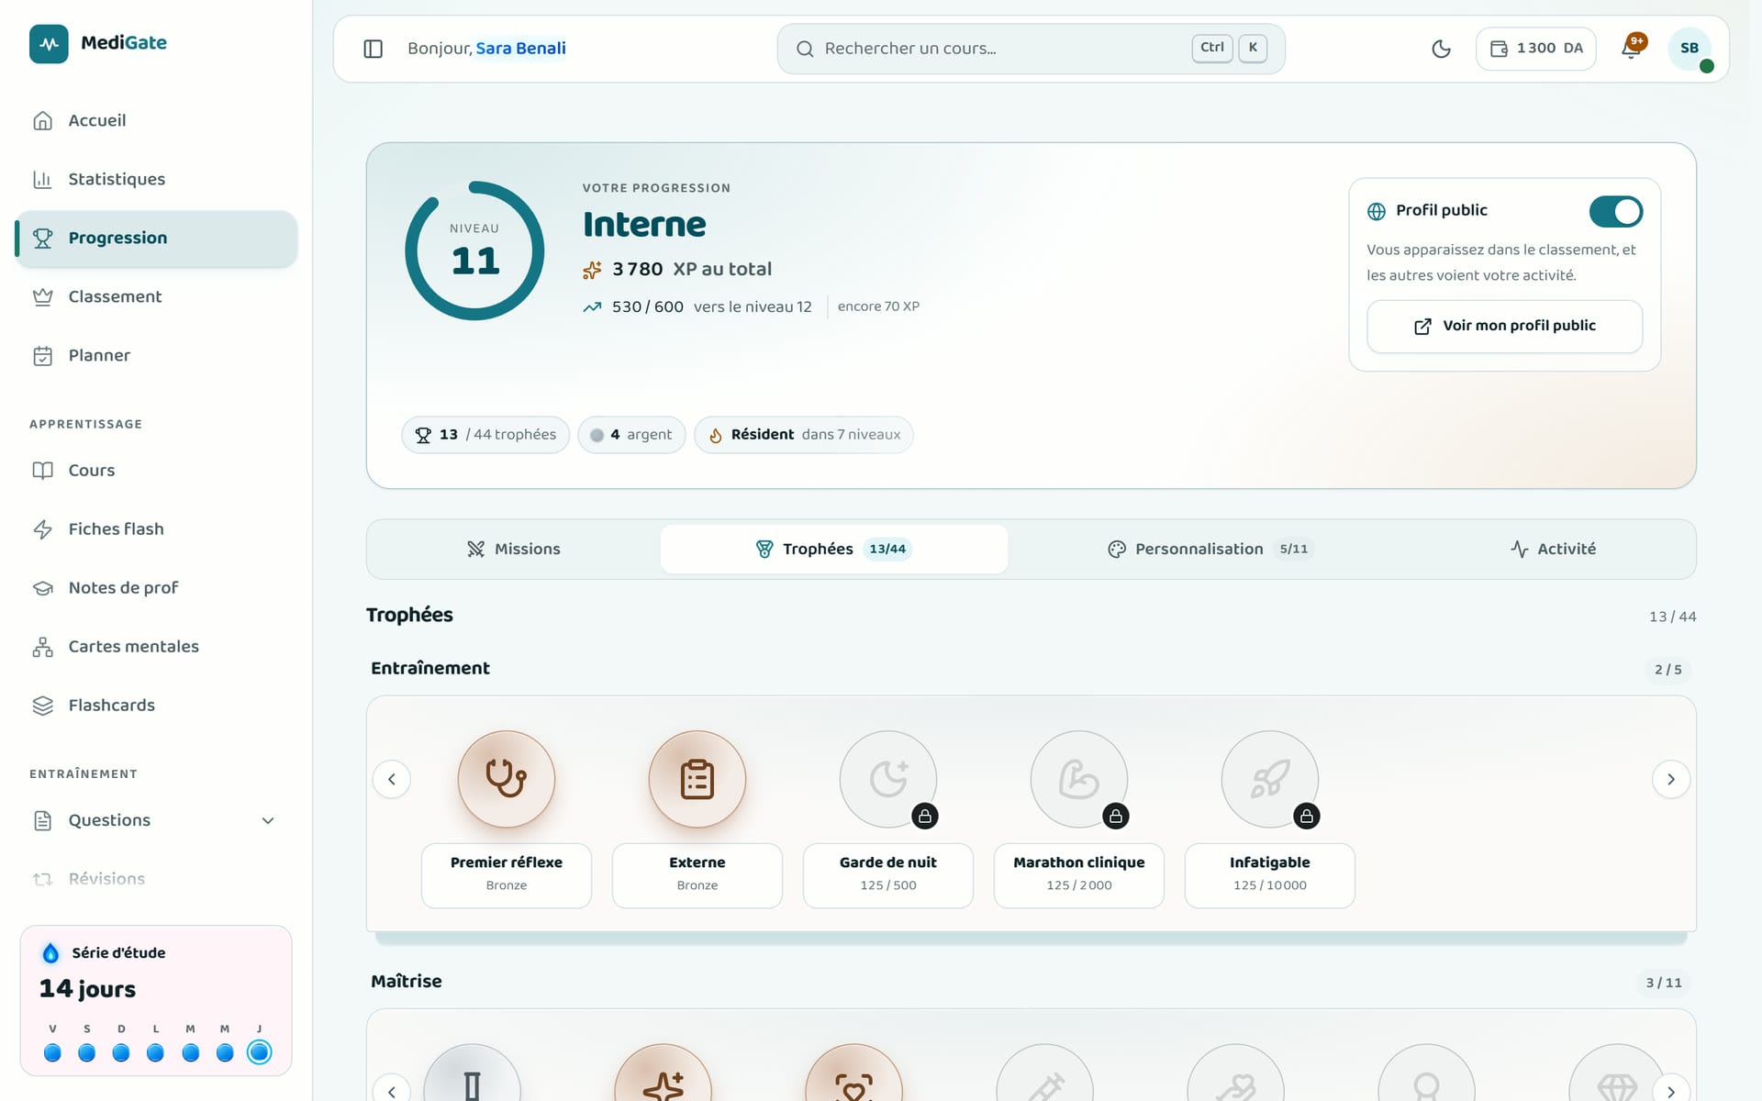Image resolution: width=1762 pixels, height=1101 pixels.
Task: Open Notes de prof section
Action: (156, 587)
